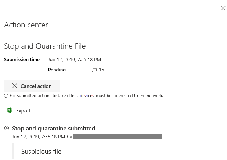Screen dimensions: 227x160
Task: Select the pending device count 15
Action: [x=102, y=70]
